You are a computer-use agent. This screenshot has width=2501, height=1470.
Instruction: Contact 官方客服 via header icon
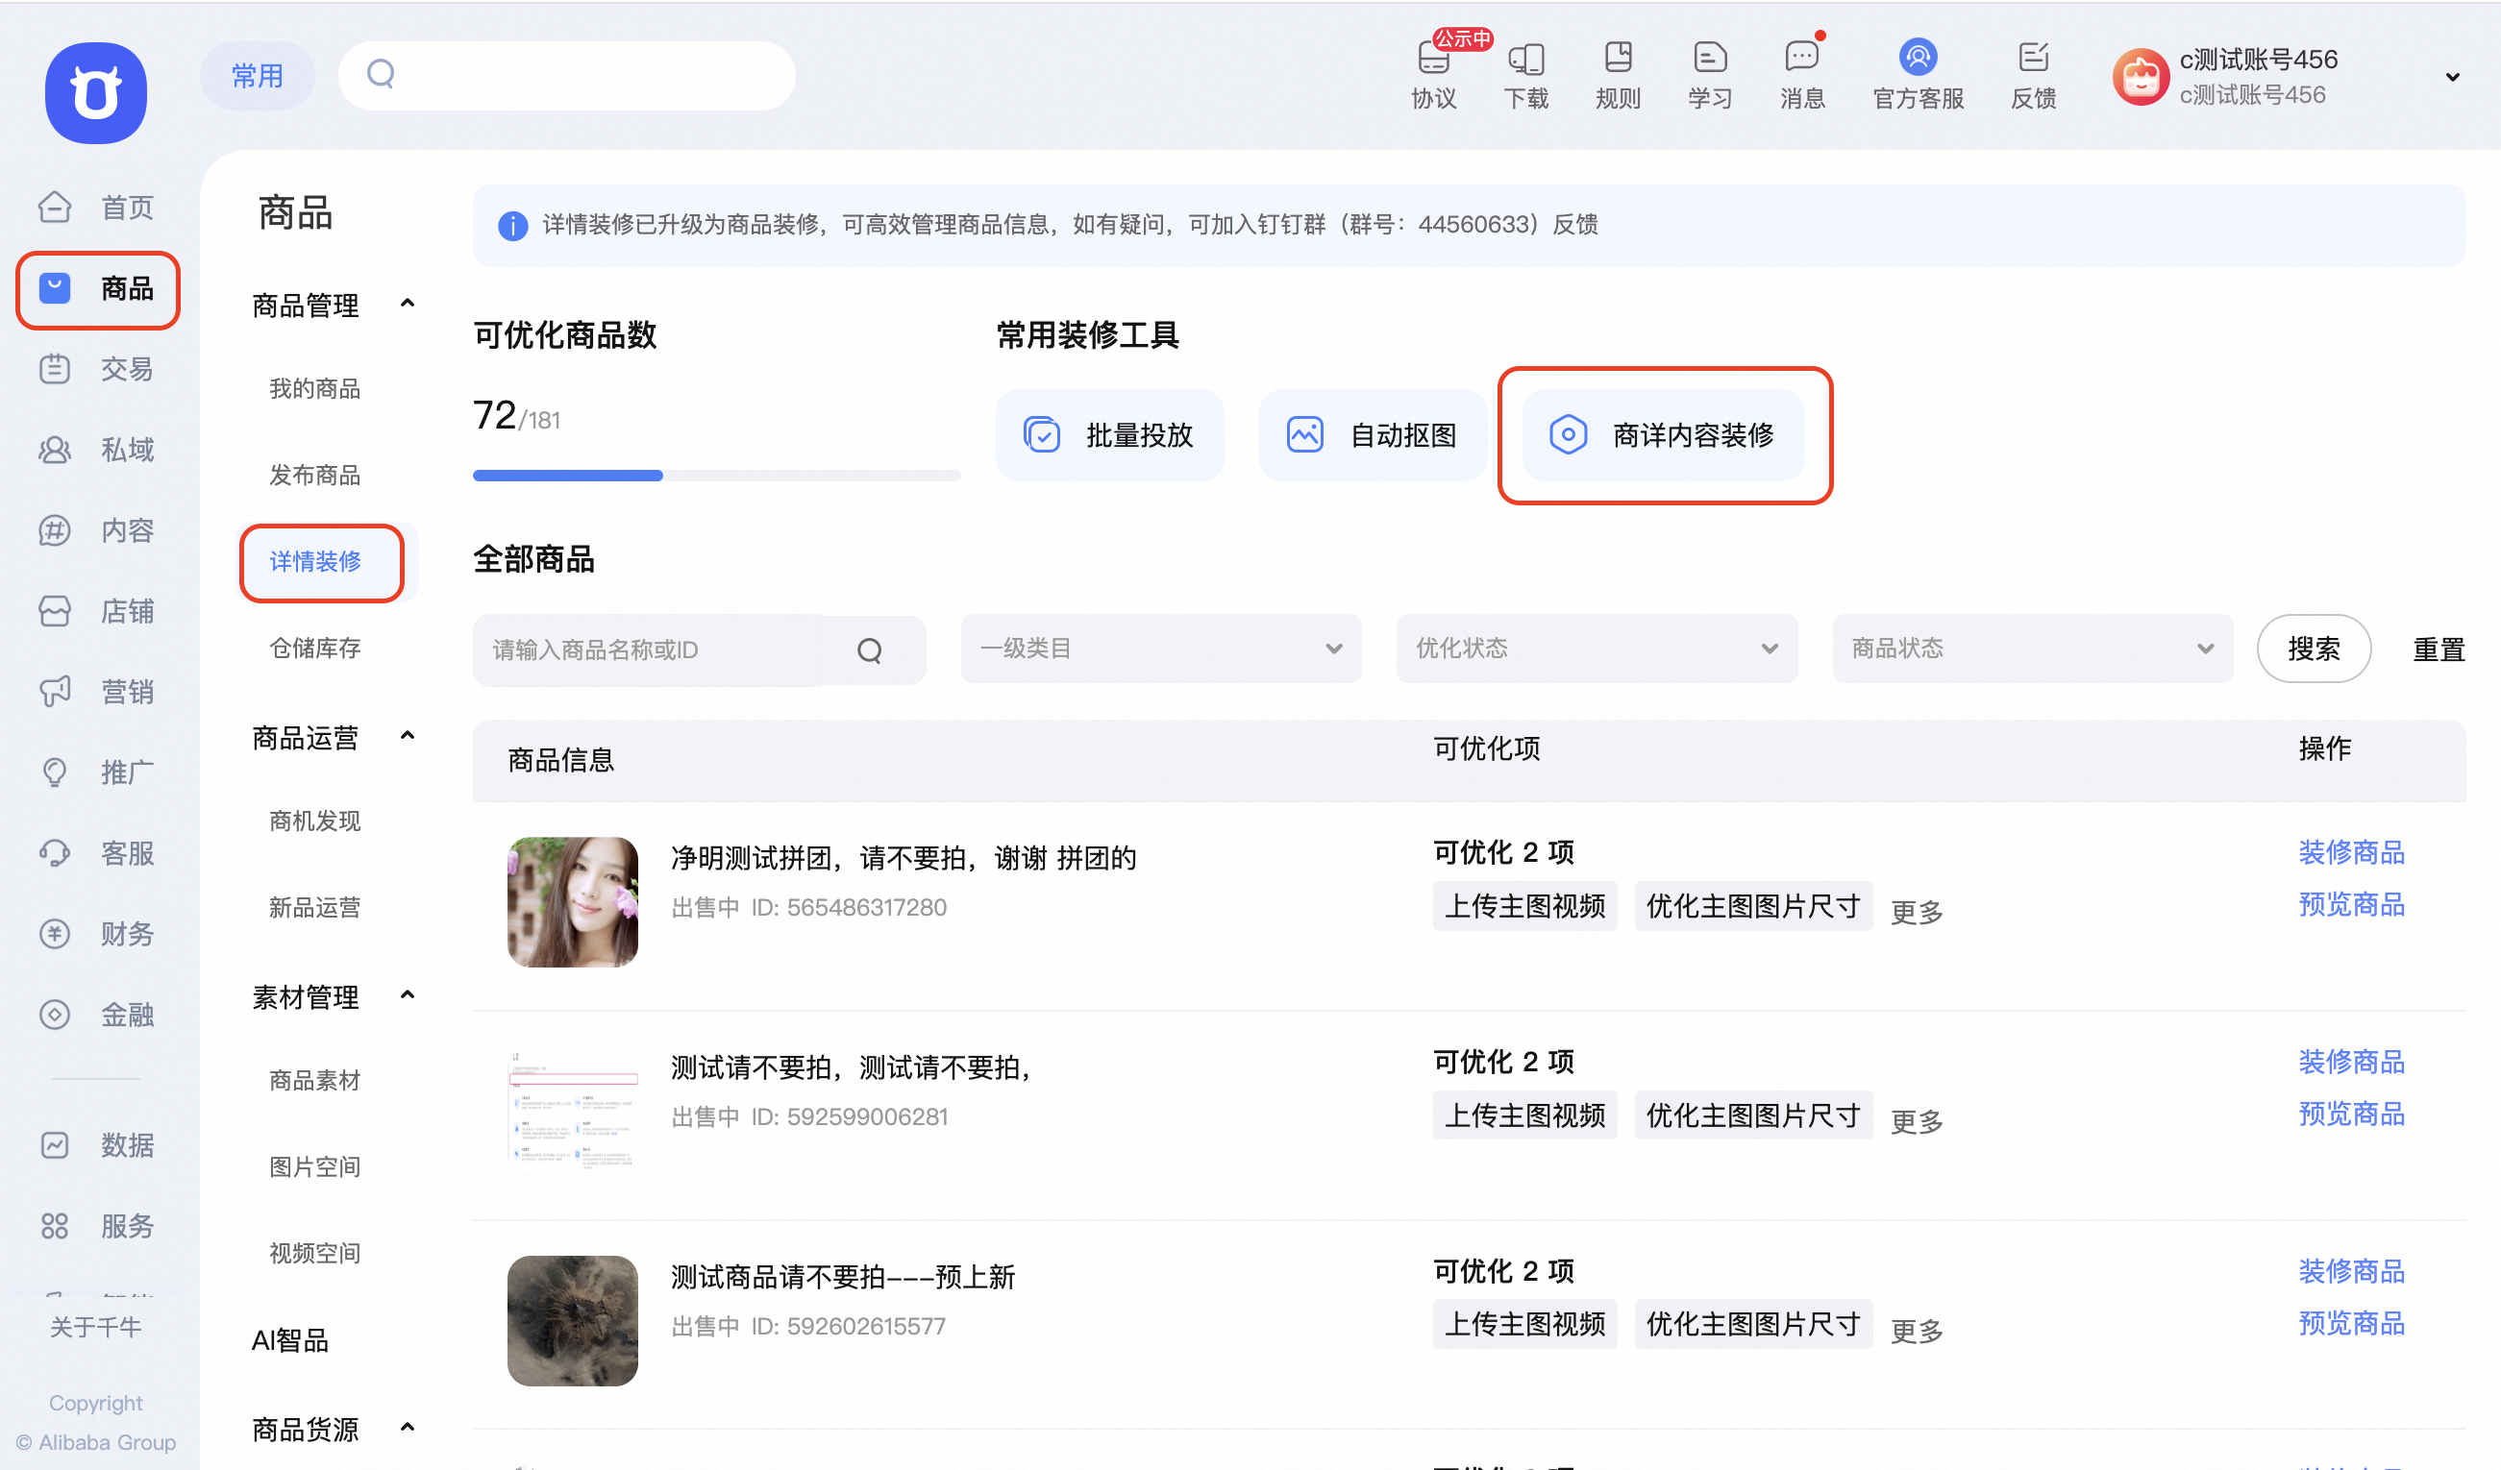click(1918, 57)
